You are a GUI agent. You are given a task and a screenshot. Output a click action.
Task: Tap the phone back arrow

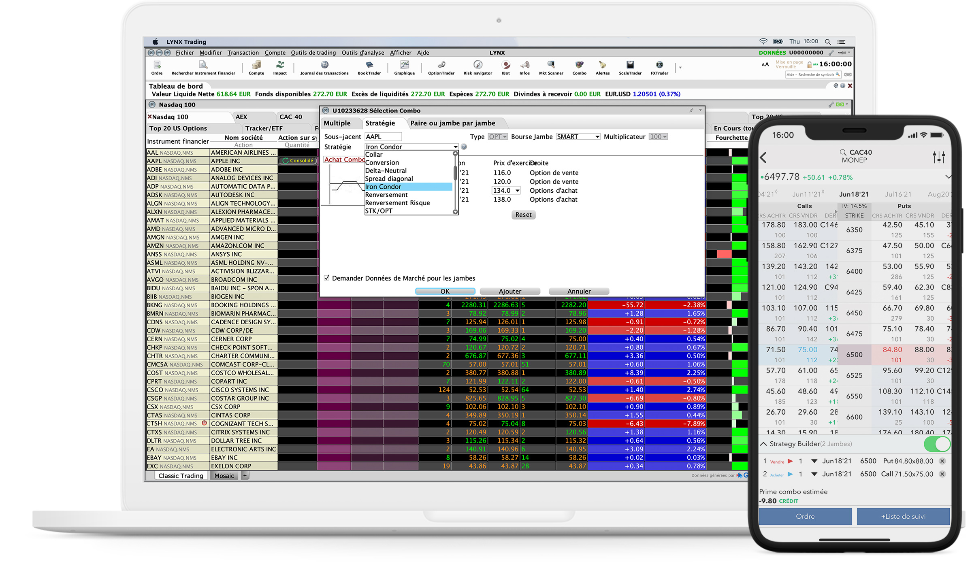click(x=763, y=158)
